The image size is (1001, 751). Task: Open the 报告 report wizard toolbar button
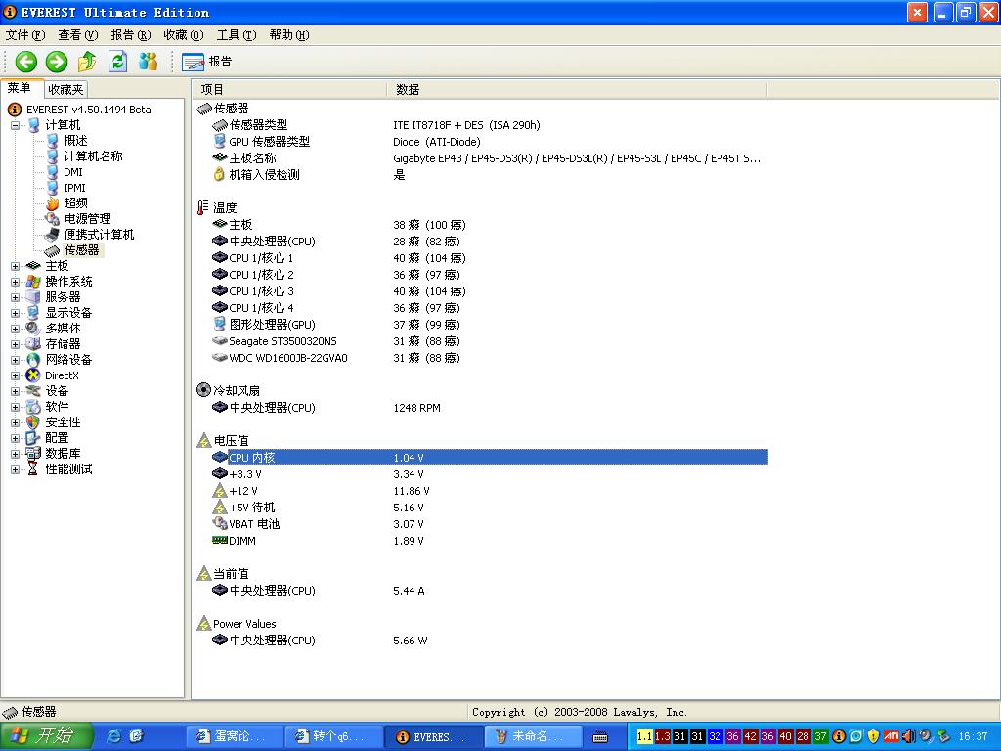[x=207, y=62]
